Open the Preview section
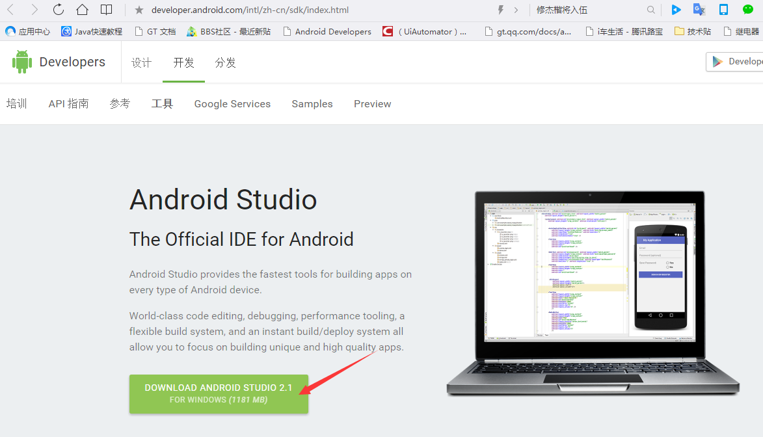Viewport: 763px width, 437px height. point(372,103)
